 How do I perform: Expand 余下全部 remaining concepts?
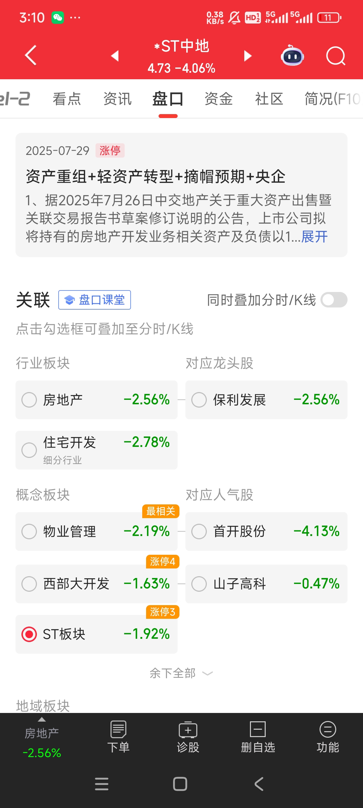pos(181,673)
